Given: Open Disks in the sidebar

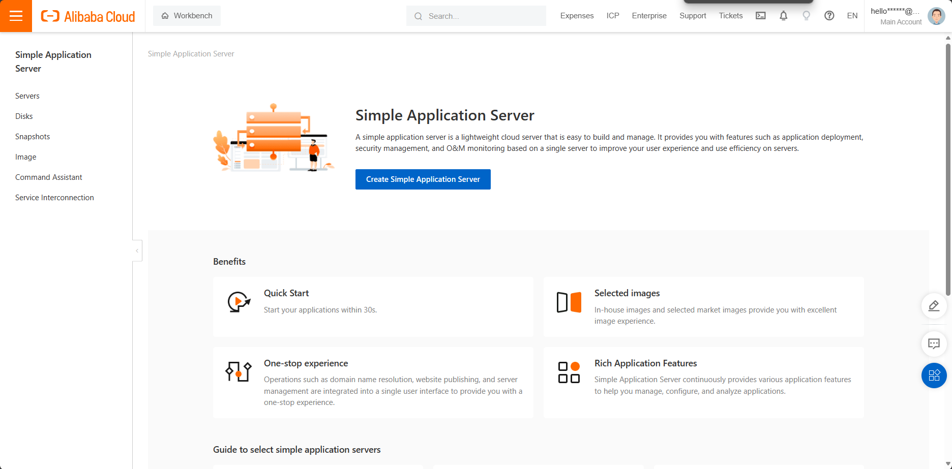Looking at the screenshot, I should [24, 116].
